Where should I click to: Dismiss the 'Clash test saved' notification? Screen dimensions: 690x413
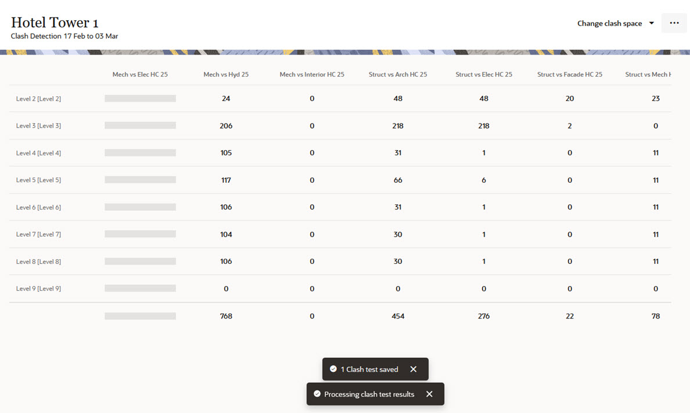[413, 369]
